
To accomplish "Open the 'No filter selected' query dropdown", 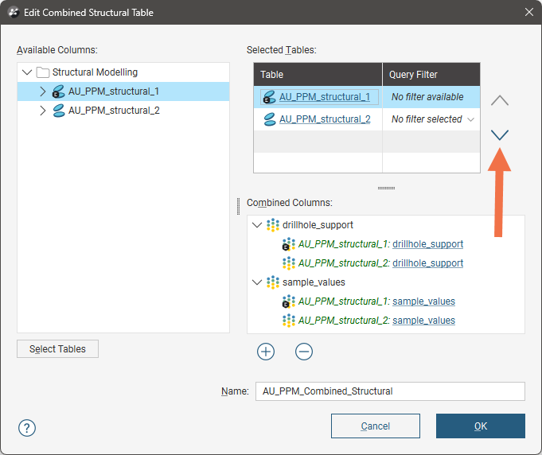I will [x=470, y=119].
